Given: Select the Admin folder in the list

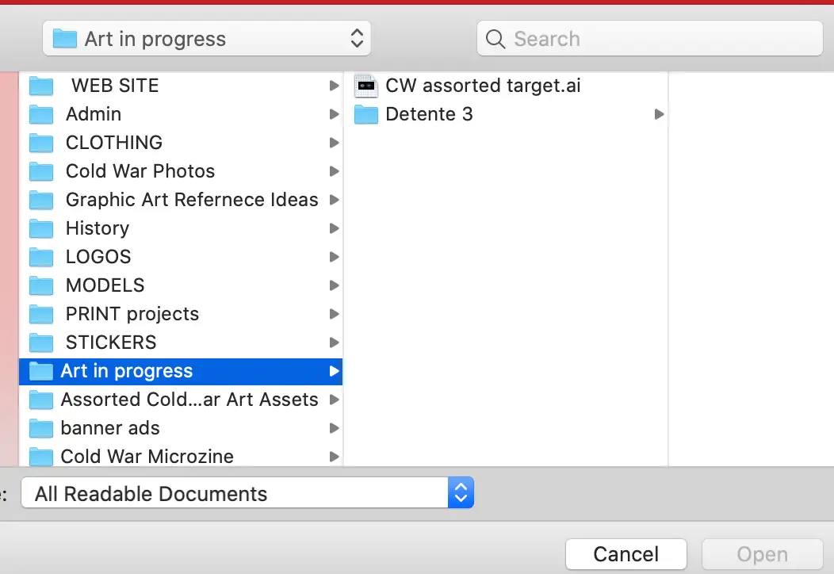Looking at the screenshot, I should pos(94,114).
